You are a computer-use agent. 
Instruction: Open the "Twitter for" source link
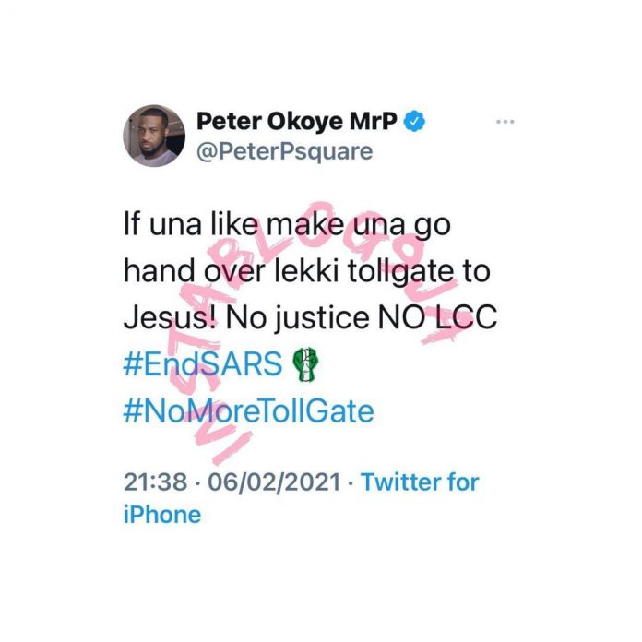[x=420, y=481]
